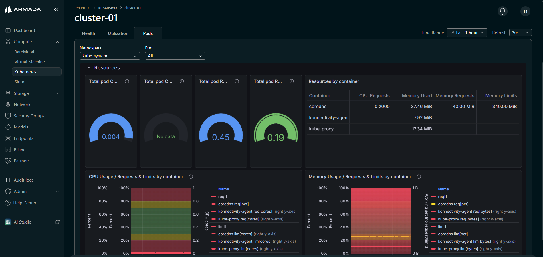
Task: Sort the table by the Memory Requests header
Action: 455,96
